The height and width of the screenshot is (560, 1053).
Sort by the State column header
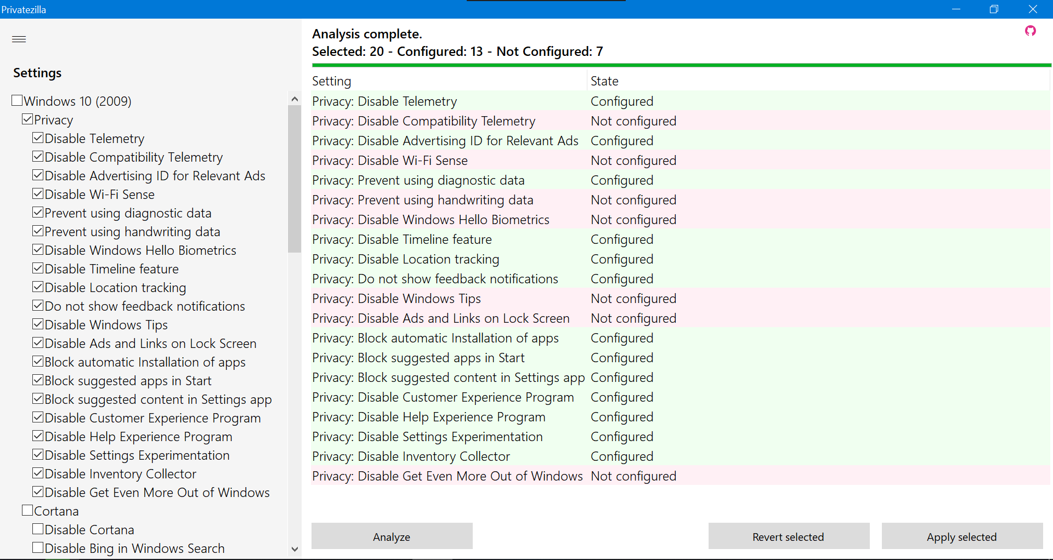(818, 81)
